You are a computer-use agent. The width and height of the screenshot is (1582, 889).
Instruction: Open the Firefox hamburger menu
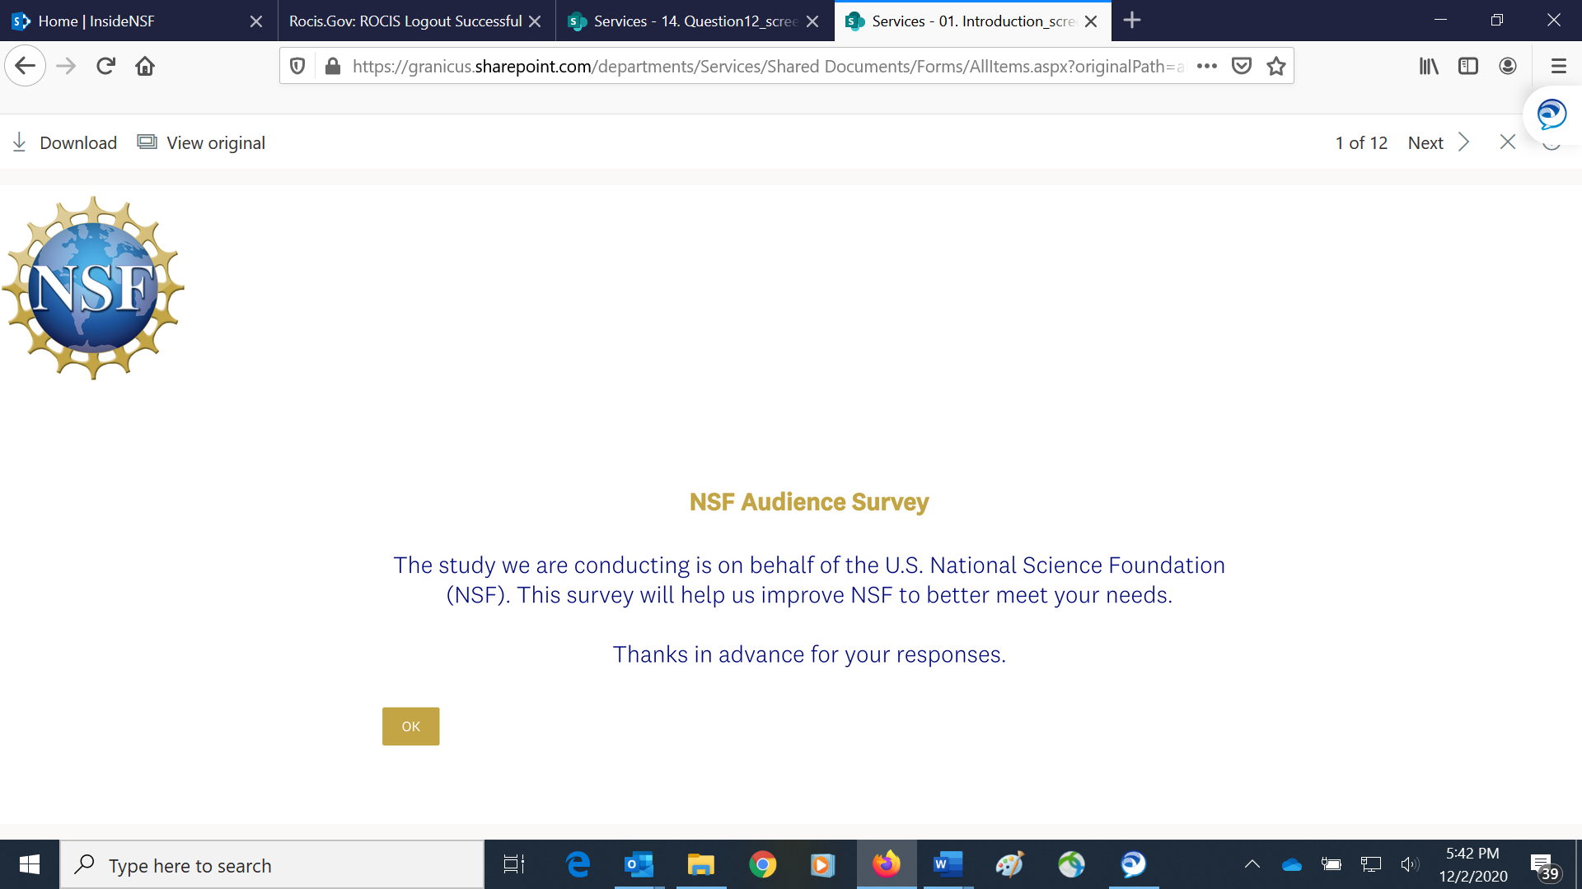1558,66
